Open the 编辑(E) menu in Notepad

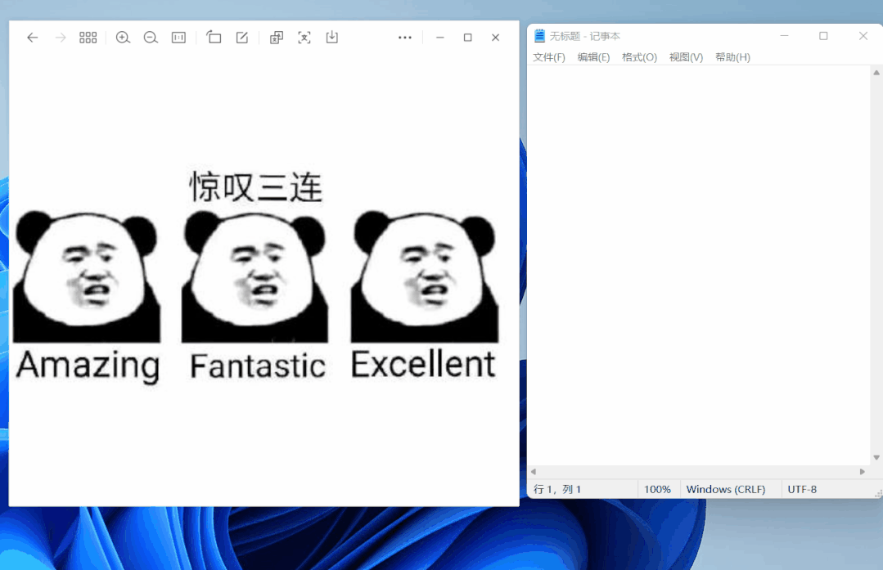click(x=594, y=57)
